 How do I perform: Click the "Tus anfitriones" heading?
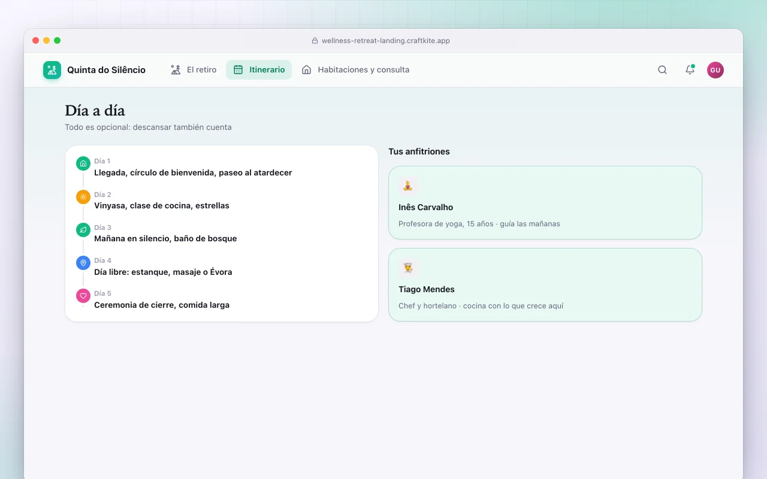coord(419,151)
